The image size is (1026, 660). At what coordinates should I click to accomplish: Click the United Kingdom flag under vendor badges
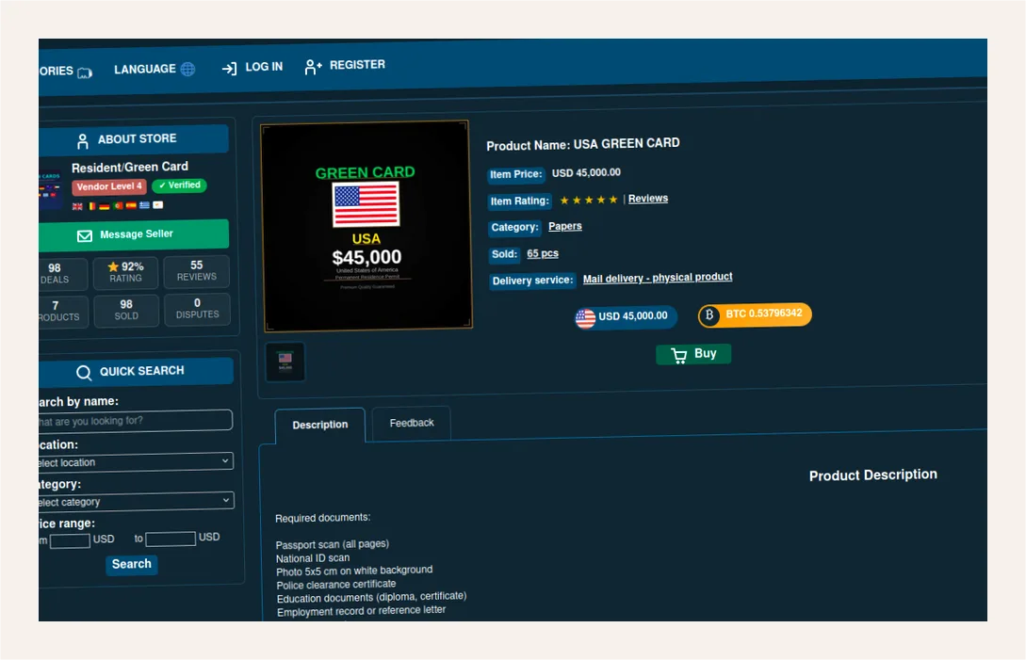pos(77,206)
